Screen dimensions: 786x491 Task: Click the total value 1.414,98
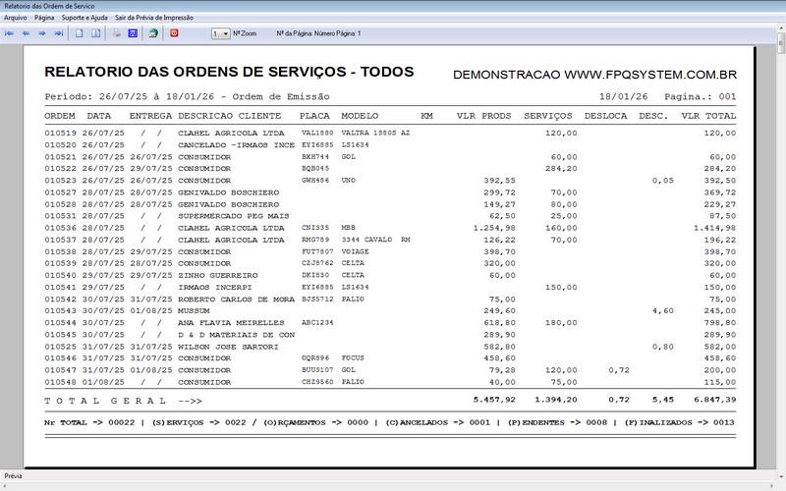[715, 229]
